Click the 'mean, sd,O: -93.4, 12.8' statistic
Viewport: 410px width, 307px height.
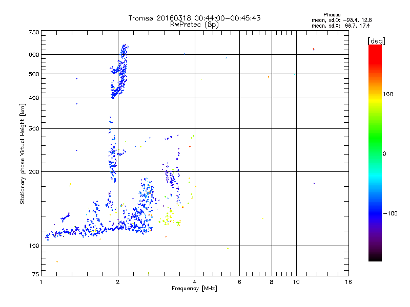[341, 20]
